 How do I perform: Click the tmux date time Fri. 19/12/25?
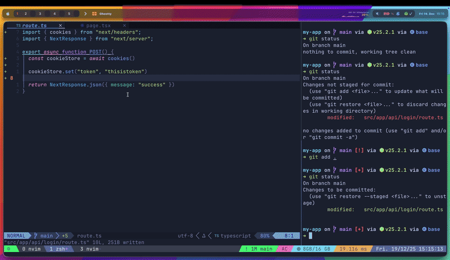click(410, 249)
